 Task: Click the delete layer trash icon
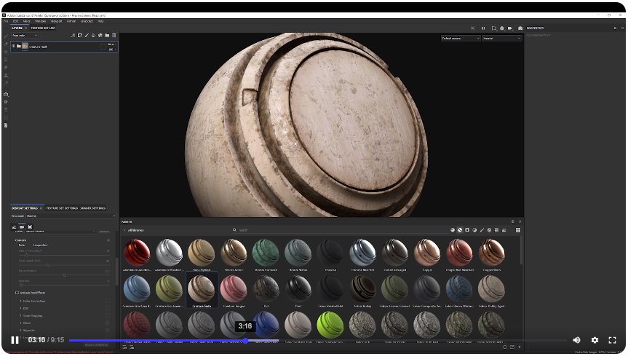tap(114, 35)
